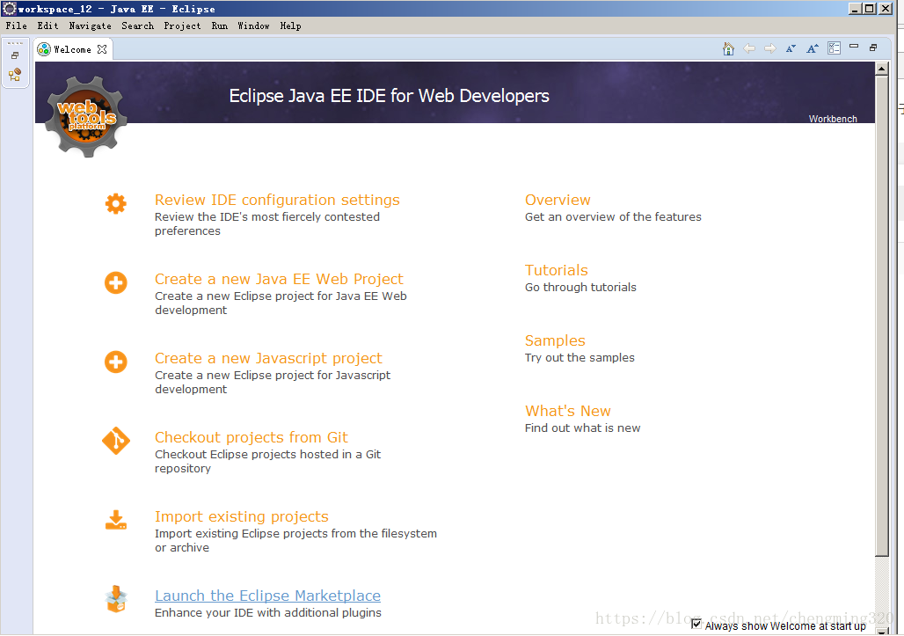Go back using the left arrow icon
The image size is (904, 636).
coord(749,49)
